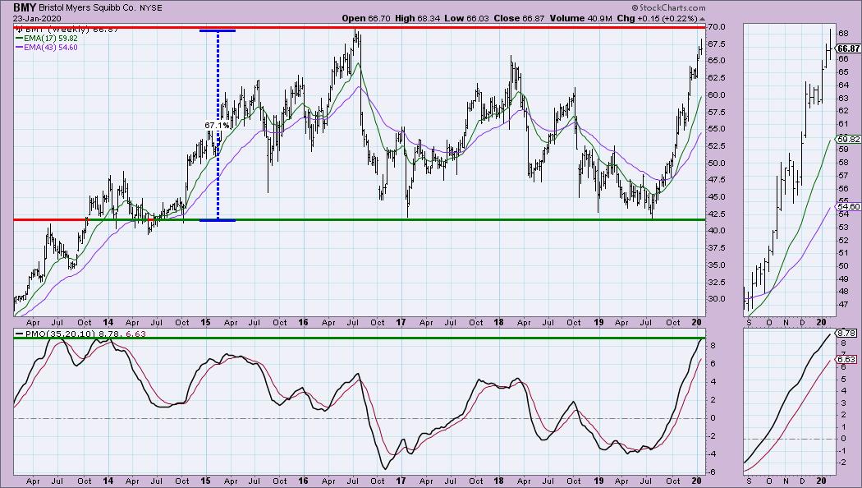The height and width of the screenshot is (488, 862).
Task: Click the Close 66.87 header value
Action: 519,18
